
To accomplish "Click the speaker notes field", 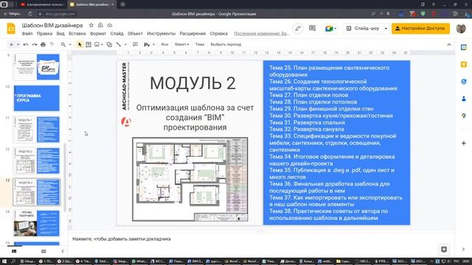I will (x=261, y=239).
